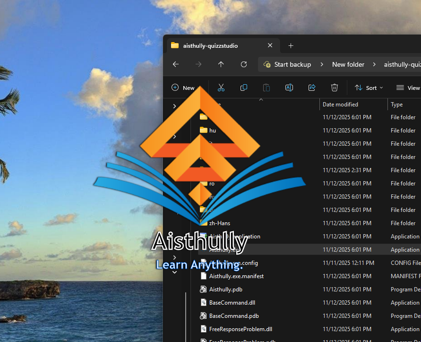The width and height of the screenshot is (421, 342).
Task: Close the aisthully-quizzstudio tab
Action: (x=270, y=45)
